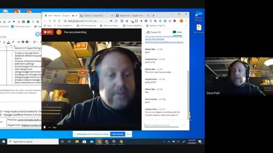Click the David Platt video thumbnail
This screenshot has width=273, height=153.
click(239, 76)
